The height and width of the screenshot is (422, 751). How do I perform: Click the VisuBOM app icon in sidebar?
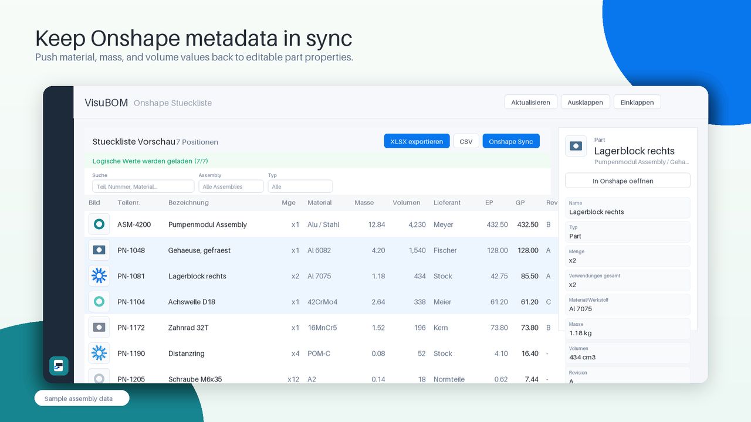pyautogui.click(x=59, y=366)
